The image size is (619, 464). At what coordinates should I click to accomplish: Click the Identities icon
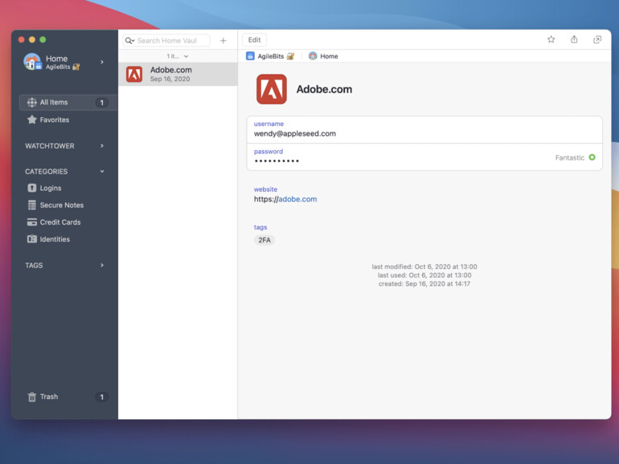32,239
